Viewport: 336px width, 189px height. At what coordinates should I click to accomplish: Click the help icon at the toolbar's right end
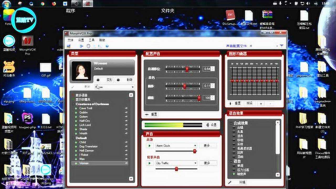click(107, 46)
